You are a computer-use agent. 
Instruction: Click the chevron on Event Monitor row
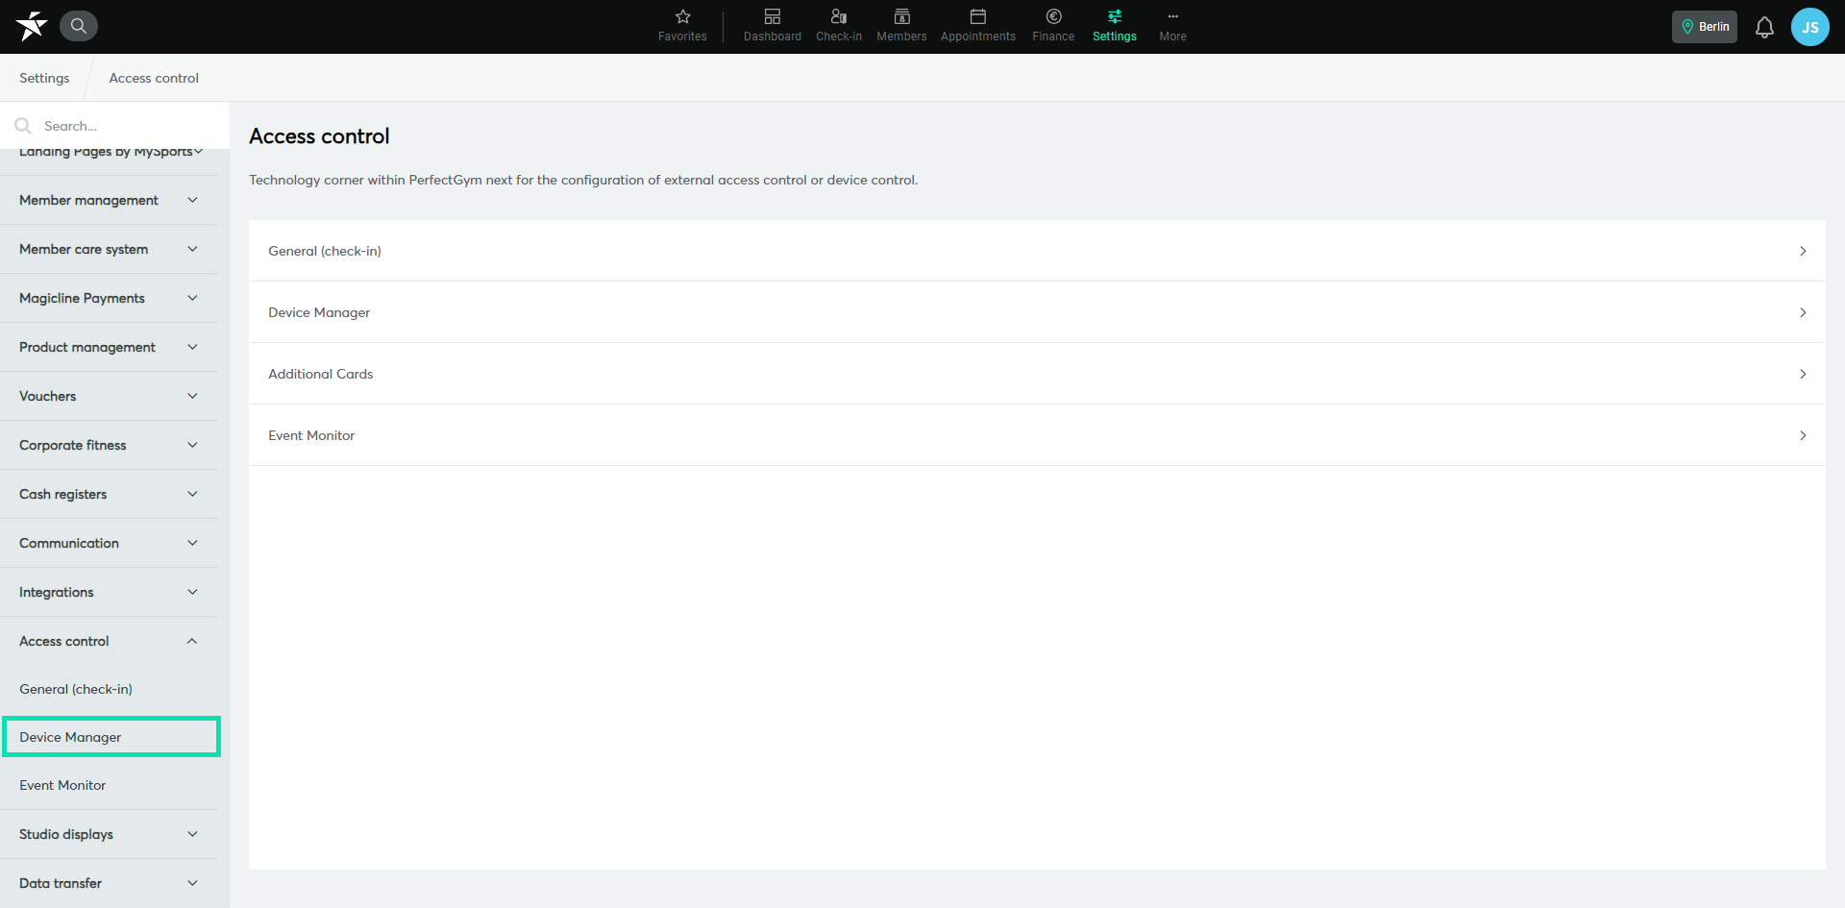1803,435
